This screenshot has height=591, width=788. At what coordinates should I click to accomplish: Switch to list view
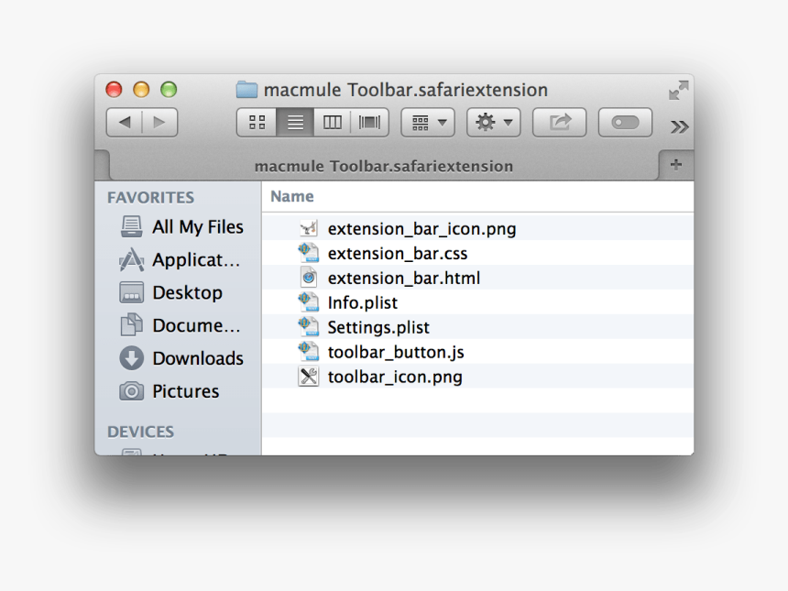coord(295,122)
